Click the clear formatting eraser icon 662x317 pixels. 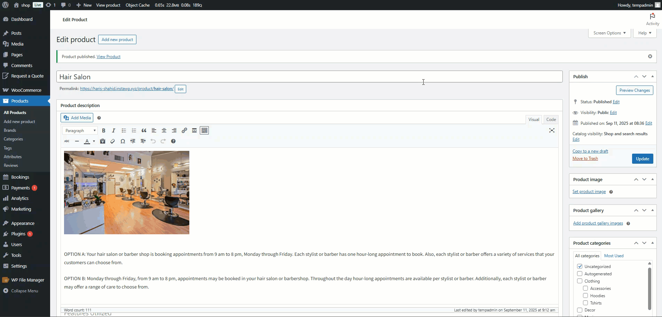coord(112,141)
